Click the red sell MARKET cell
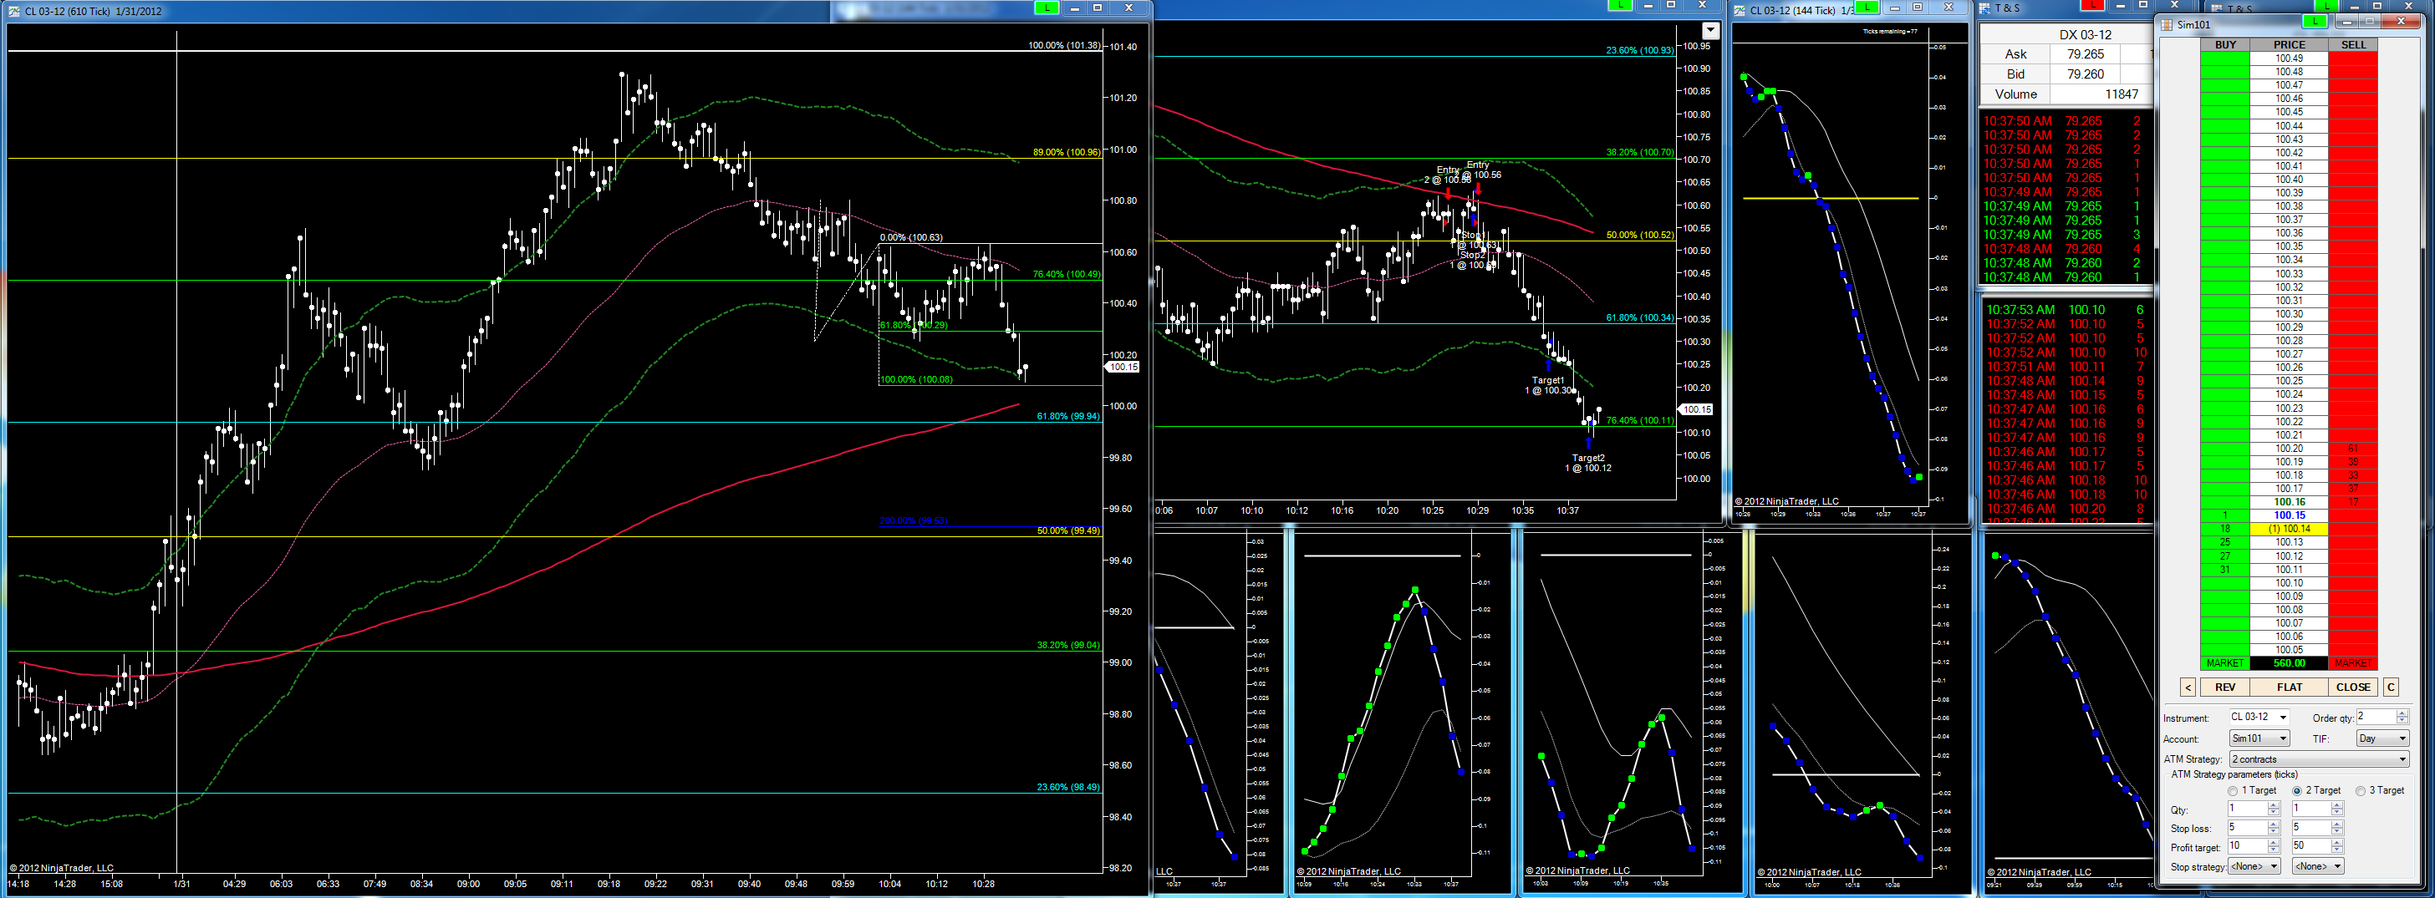2435x898 pixels. click(2353, 663)
